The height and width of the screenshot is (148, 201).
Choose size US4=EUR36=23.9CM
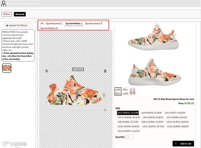click(x=151, y=113)
